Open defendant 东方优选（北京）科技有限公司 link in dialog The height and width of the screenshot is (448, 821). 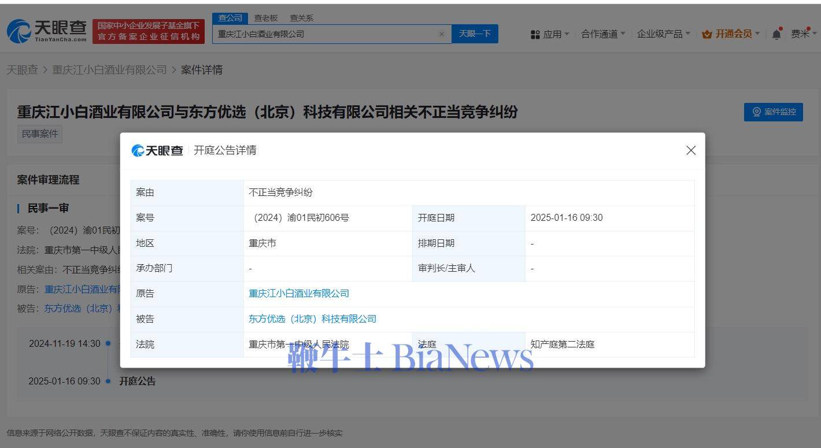(x=312, y=319)
